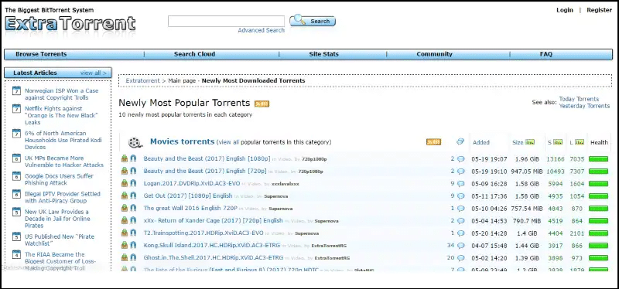Click RSS icon in Movies torrents header
Screen dimensions: 619x289
[x=433, y=142]
